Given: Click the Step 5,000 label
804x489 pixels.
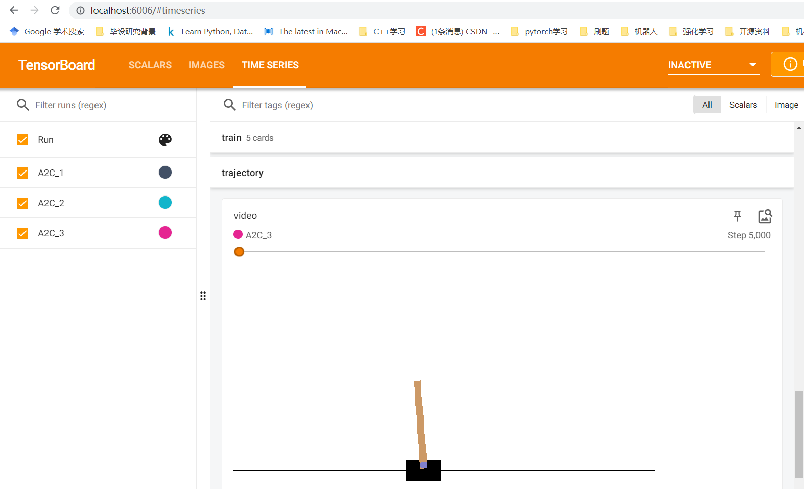Looking at the screenshot, I should tap(749, 235).
